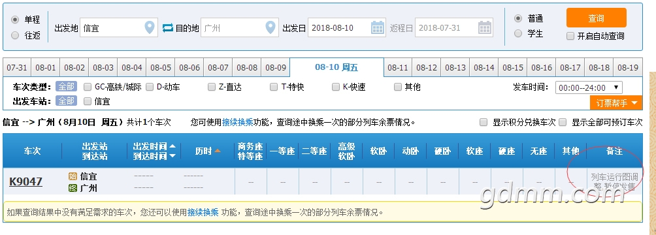Enable 显示全部可预订车次 checkbox

pyautogui.click(x=563, y=122)
